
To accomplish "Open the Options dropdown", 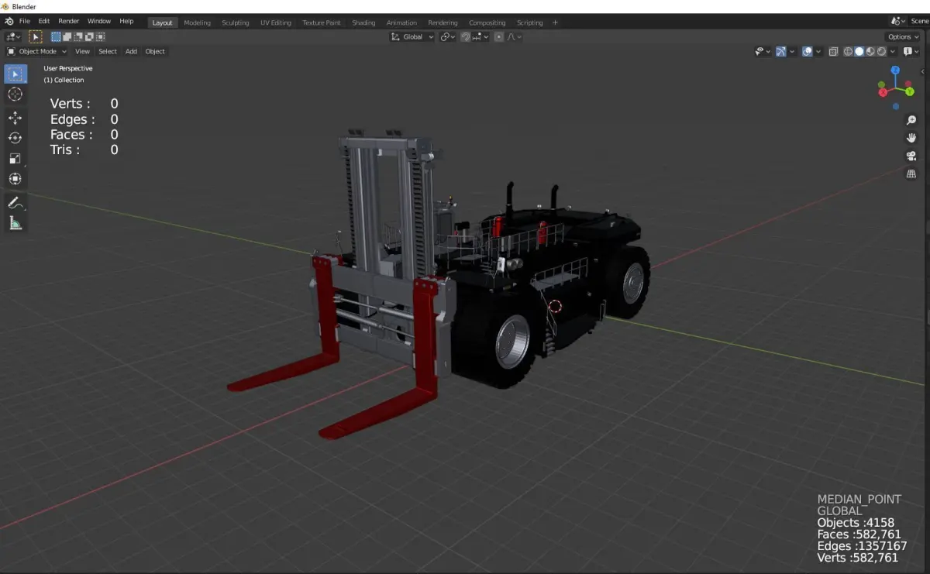I will (x=903, y=36).
